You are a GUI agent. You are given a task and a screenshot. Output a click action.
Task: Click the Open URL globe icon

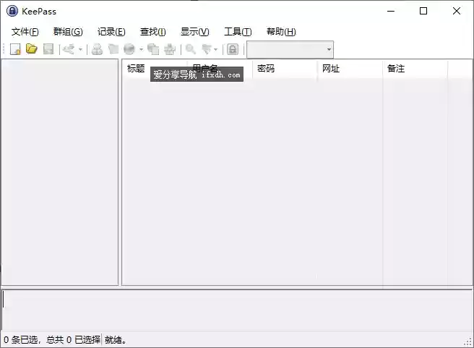tap(129, 49)
